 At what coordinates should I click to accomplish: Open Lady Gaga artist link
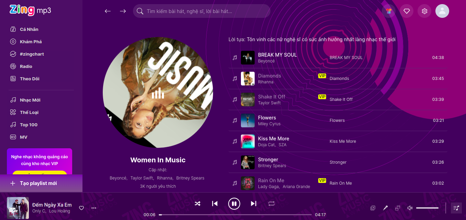[x=268, y=187]
